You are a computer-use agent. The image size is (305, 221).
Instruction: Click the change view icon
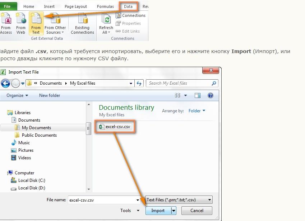click(177, 95)
